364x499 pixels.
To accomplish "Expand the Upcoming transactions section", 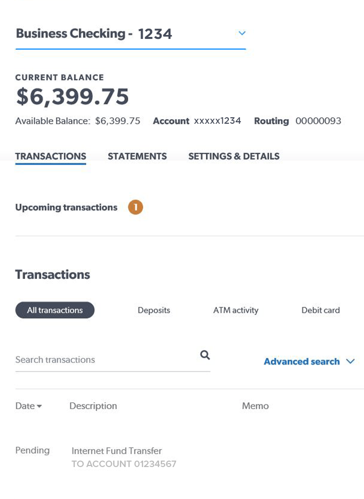I will [x=66, y=208].
